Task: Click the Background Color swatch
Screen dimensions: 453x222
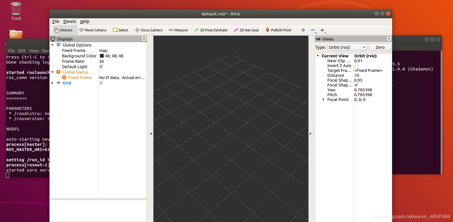Action: [x=102, y=56]
